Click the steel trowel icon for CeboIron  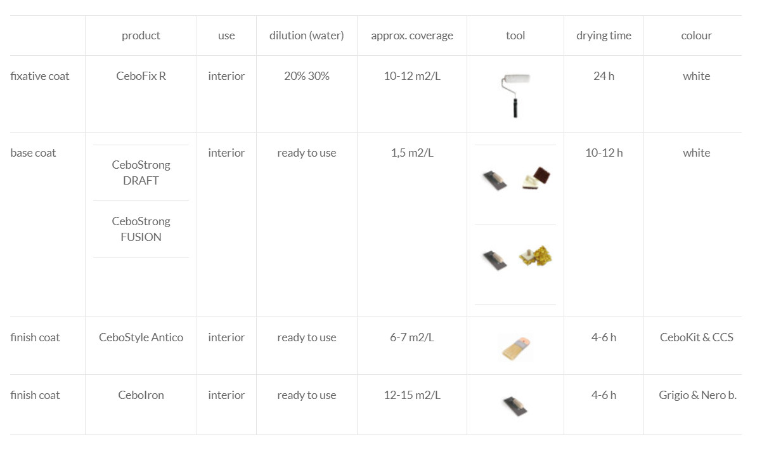tap(515, 406)
